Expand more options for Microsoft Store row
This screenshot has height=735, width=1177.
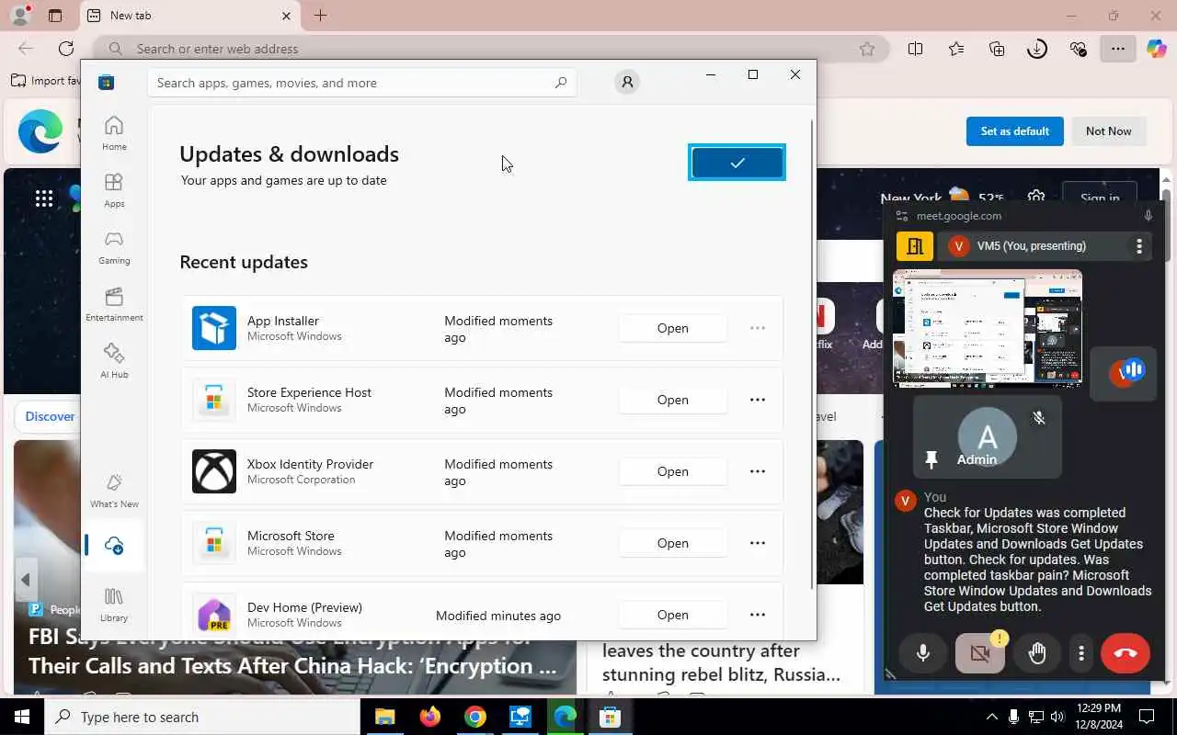(x=758, y=543)
